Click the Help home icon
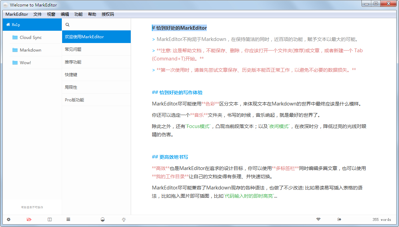Image resolution: width=399 pixels, height=227 pixels. 8,25
